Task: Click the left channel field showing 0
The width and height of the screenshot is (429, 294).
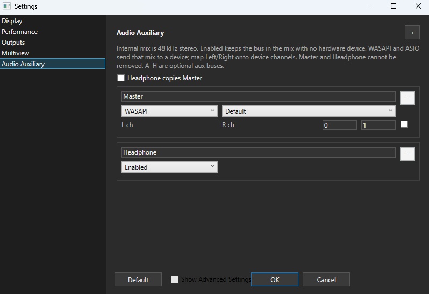Action: pyautogui.click(x=340, y=125)
